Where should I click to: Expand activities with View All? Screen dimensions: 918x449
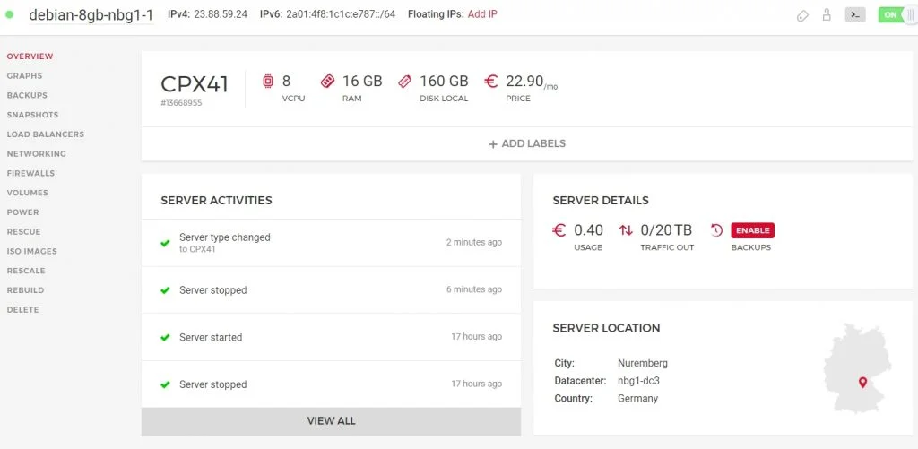tap(331, 420)
